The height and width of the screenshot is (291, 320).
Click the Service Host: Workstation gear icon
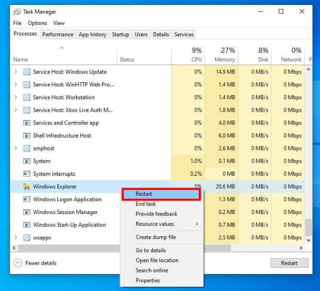[27, 97]
